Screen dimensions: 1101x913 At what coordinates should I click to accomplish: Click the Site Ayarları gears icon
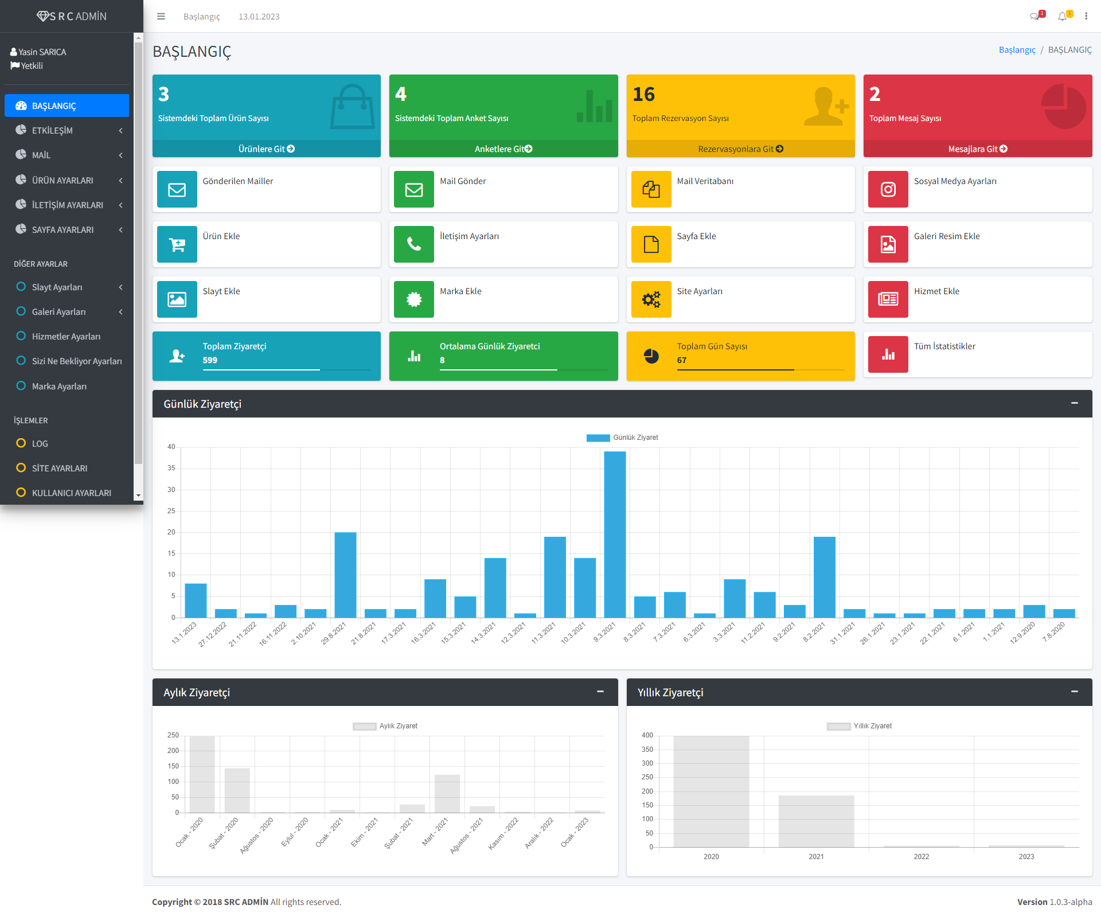coord(651,299)
